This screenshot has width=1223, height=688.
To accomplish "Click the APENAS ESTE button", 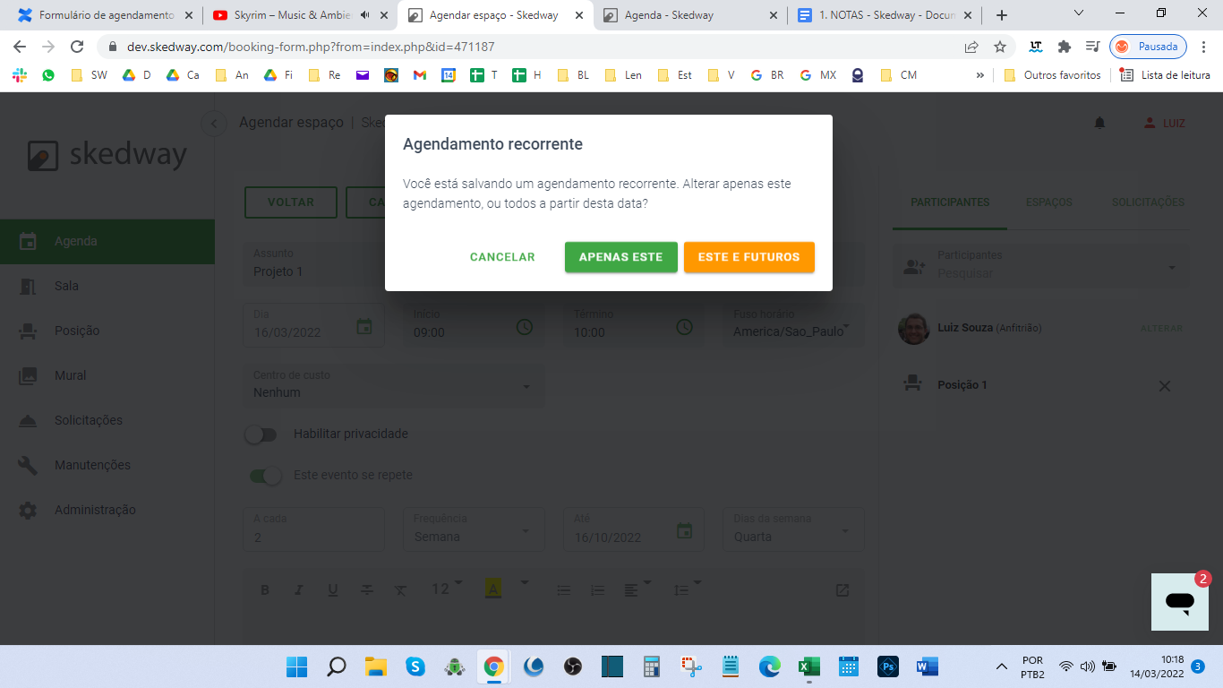I will [620, 257].
